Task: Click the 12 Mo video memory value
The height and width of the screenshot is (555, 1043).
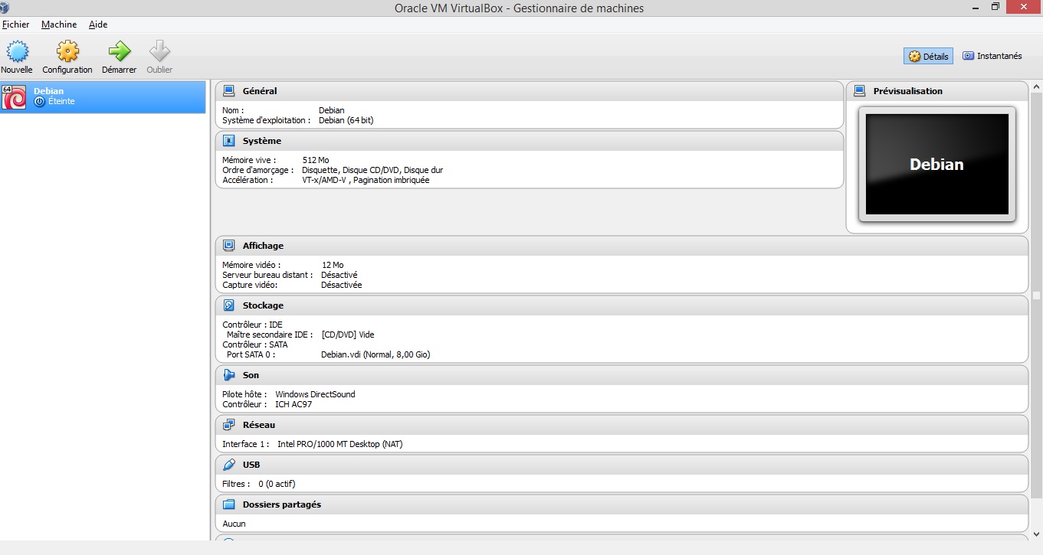Action: [333, 265]
